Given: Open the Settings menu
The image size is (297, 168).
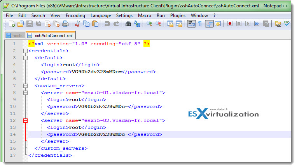Looking at the screenshot, I should pyautogui.click(x=124, y=15).
